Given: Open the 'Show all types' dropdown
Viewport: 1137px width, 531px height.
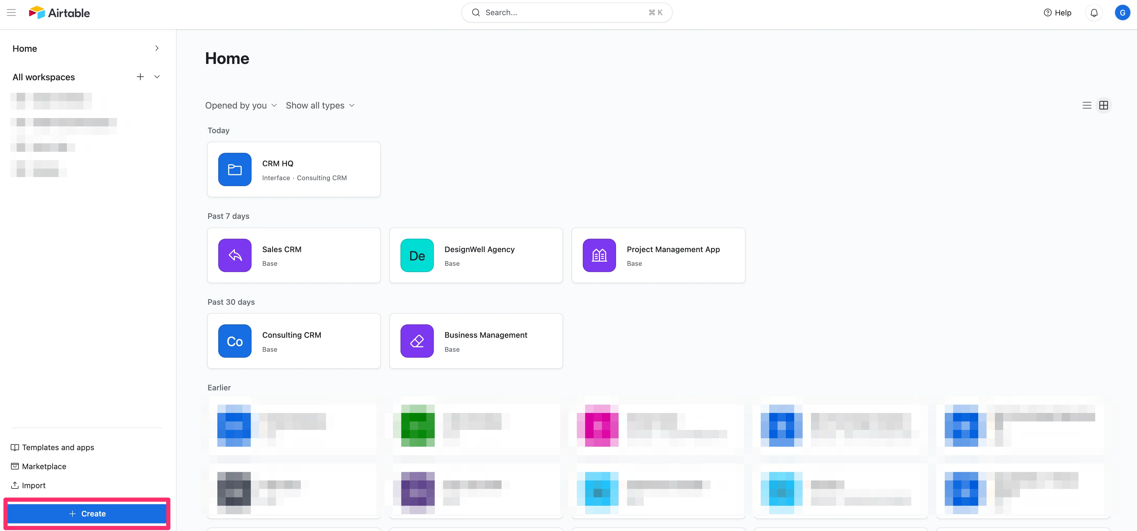Looking at the screenshot, I should point(320,106).
